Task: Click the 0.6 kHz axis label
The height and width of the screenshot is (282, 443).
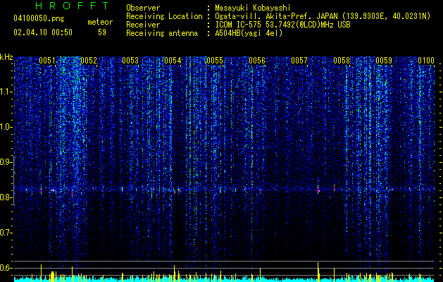Action: point(6,268)
